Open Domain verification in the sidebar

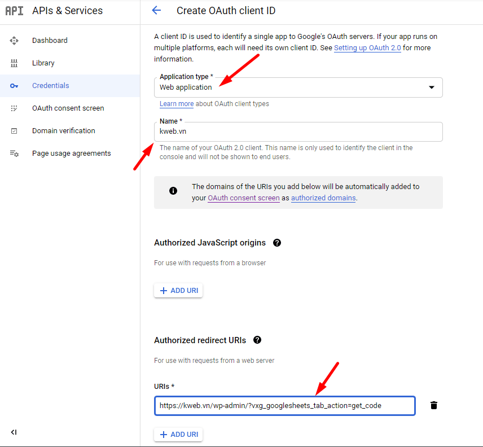(x=70, y=131)
